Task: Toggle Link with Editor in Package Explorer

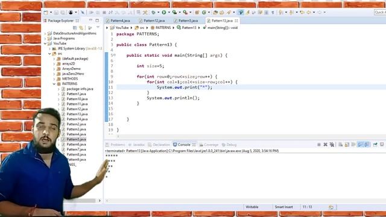Action: click(x=81, y=28)
